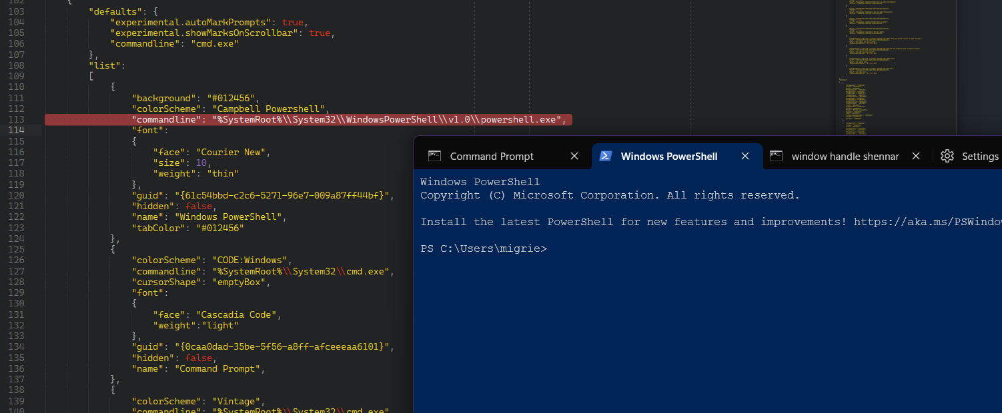Click the cmd icon on window handle shennar tab
This screenshot has width=1002, height=413.
pos(776,156)
